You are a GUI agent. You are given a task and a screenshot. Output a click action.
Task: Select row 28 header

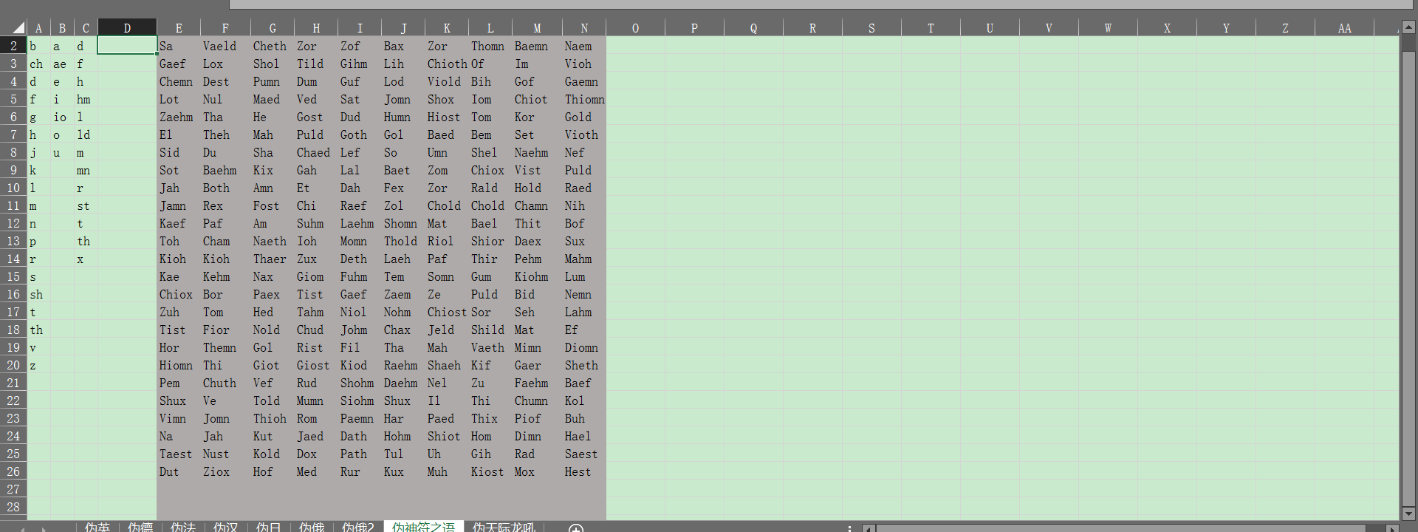13,507
